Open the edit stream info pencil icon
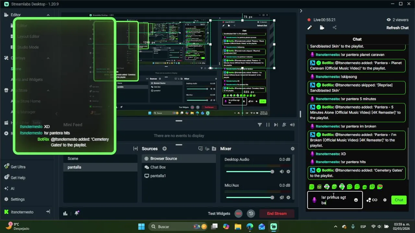 310,28
